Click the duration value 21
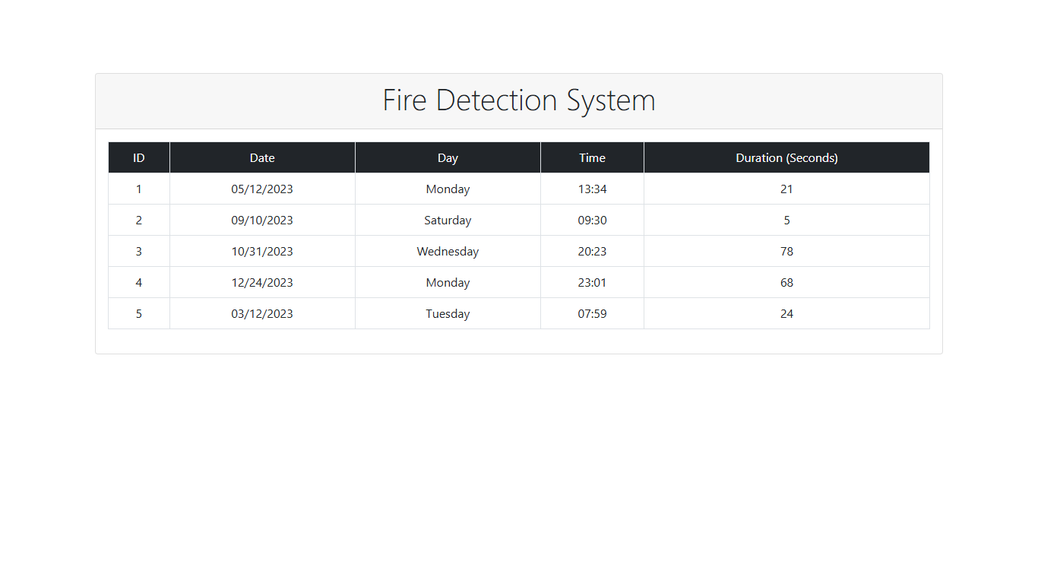 click(x=786, y=189)
